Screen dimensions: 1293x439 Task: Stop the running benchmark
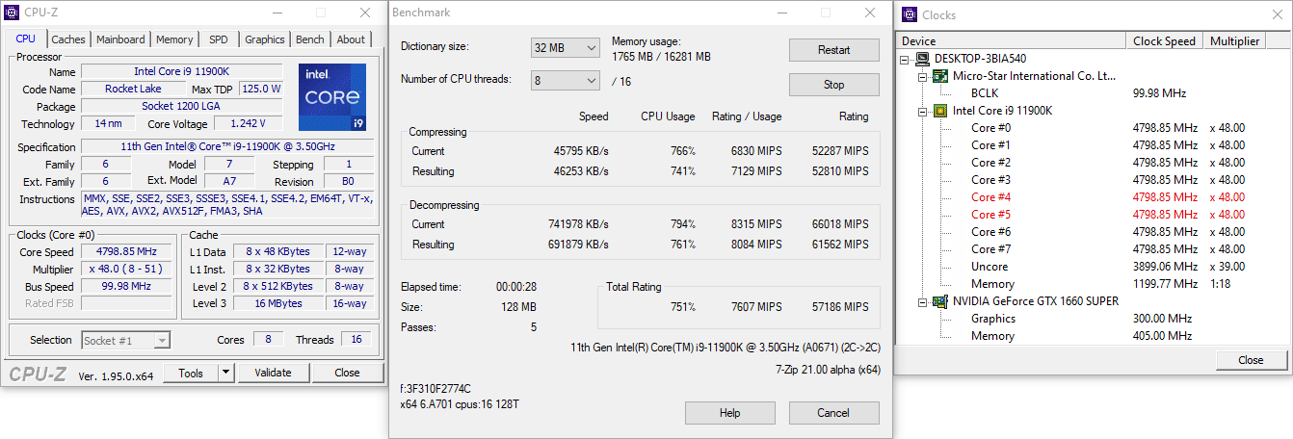(x=833, y=85)
